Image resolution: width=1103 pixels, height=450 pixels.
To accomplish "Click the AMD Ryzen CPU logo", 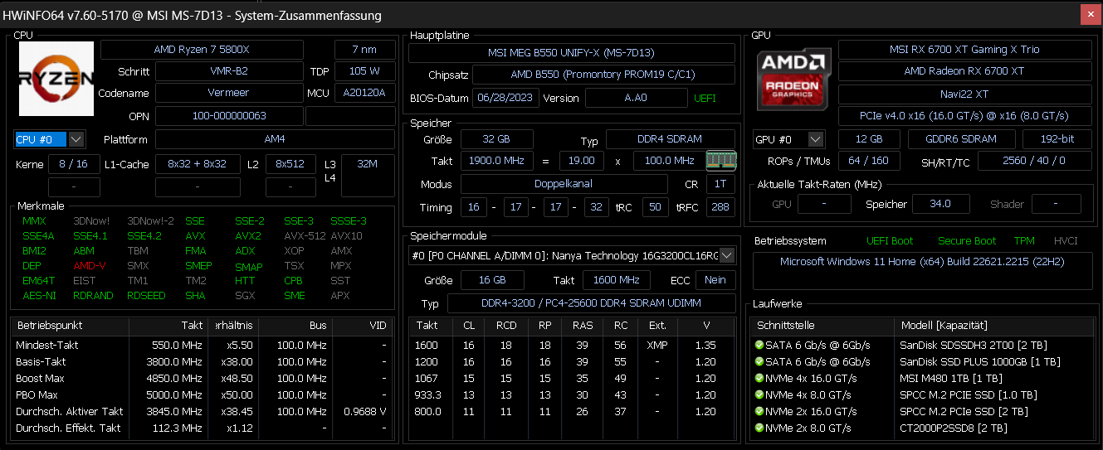I will coord(56,79).
